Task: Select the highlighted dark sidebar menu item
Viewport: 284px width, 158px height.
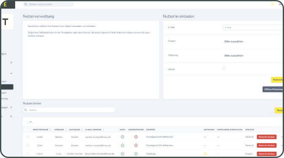Action: tap(7, 87)
